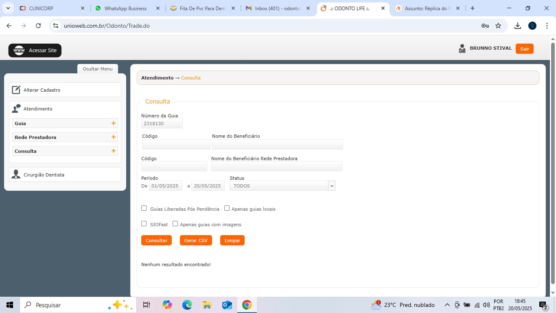Check Apenas guias com imagens

pos(175,224)
